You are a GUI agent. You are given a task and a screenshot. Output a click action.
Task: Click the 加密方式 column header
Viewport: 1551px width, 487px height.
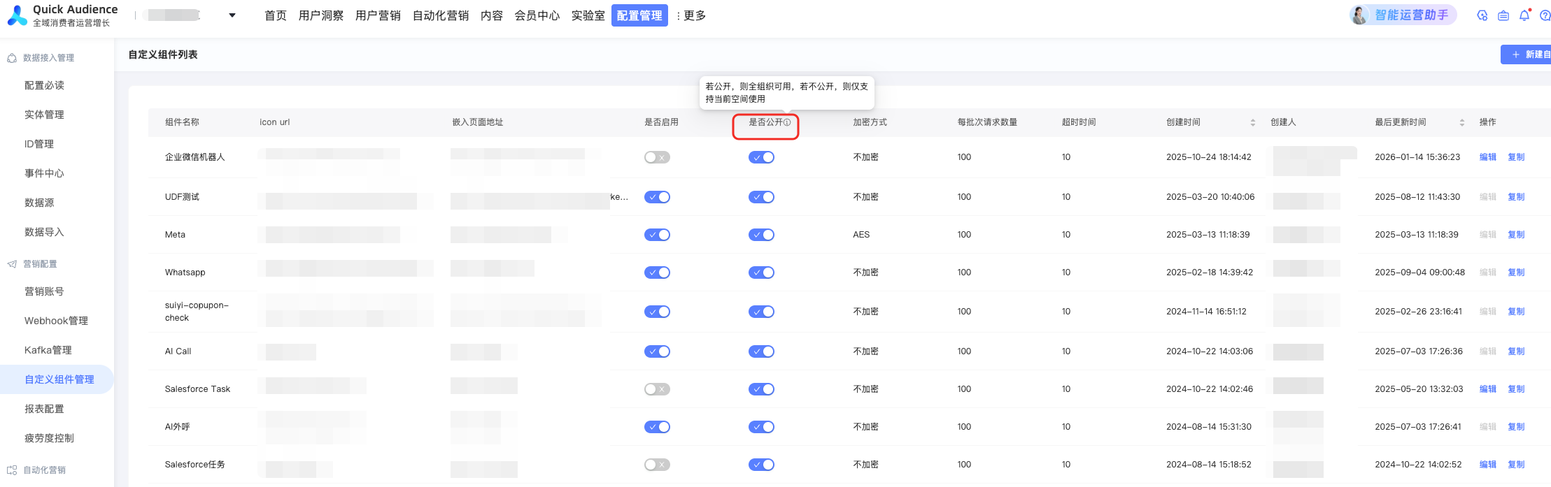coord(870,122)
